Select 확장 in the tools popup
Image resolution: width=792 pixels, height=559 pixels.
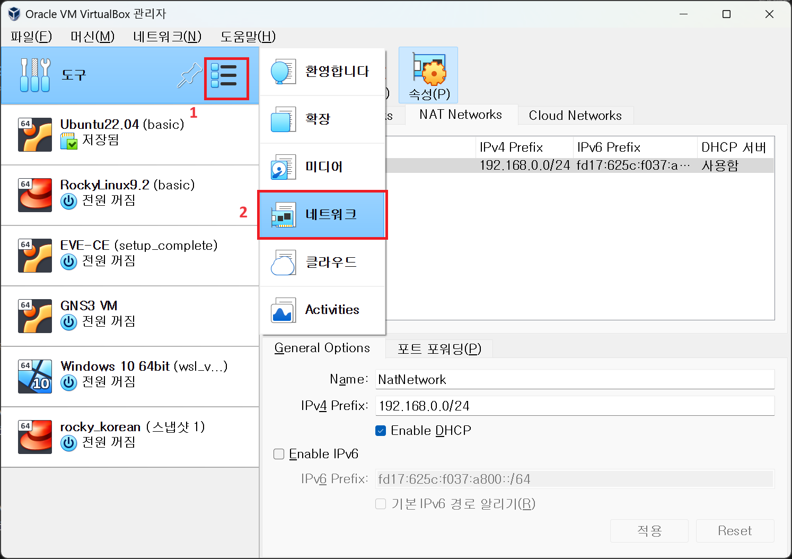[x=322, y=119]
